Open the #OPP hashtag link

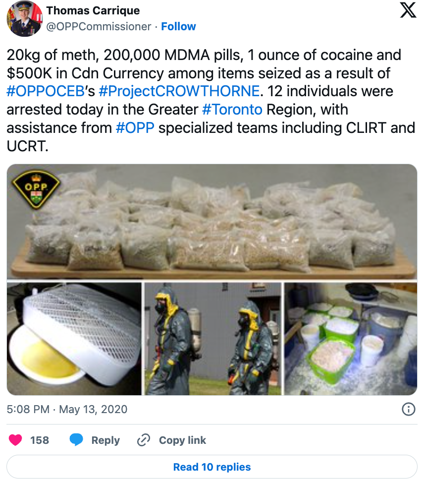135,128
